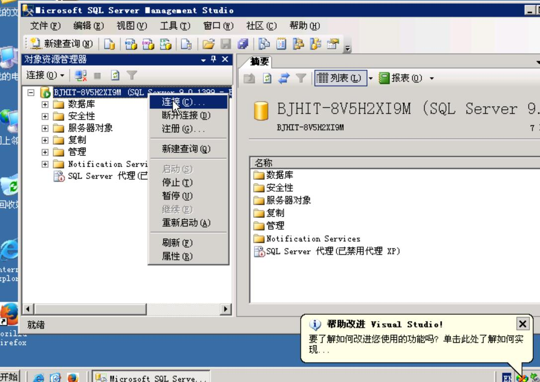
Task: Expand the 安全性 tree node
Action: (x=45, y=116)
